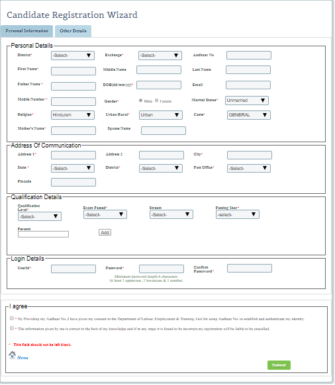Screen dimensions: 335x385
Task: Follow the Home link
Action: click(x=23, y=358)
